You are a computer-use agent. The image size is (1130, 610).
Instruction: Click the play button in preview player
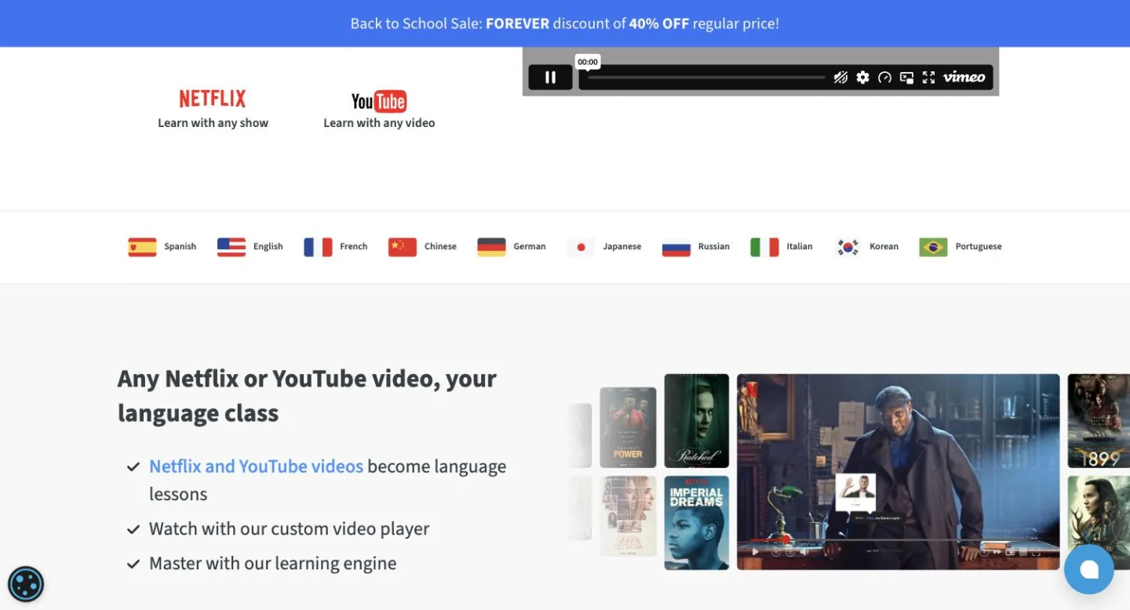[x=756, y=551]
